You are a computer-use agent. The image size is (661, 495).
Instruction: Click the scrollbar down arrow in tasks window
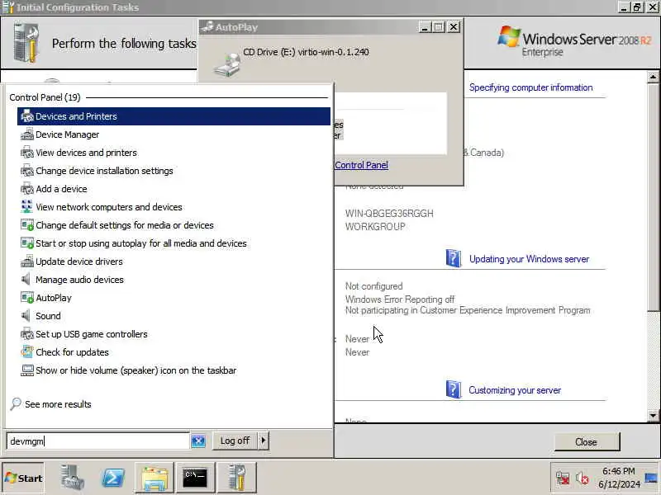click(653, 416)
